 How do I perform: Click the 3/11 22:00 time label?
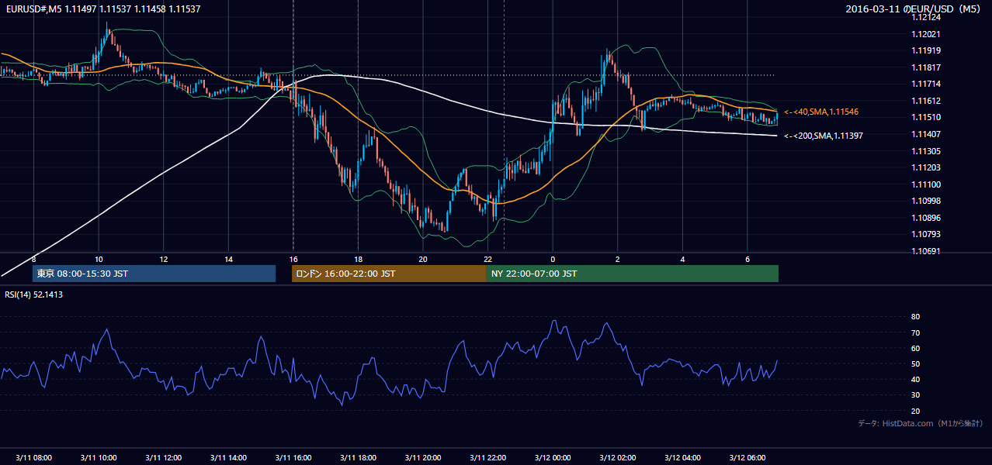coord(487,457)
